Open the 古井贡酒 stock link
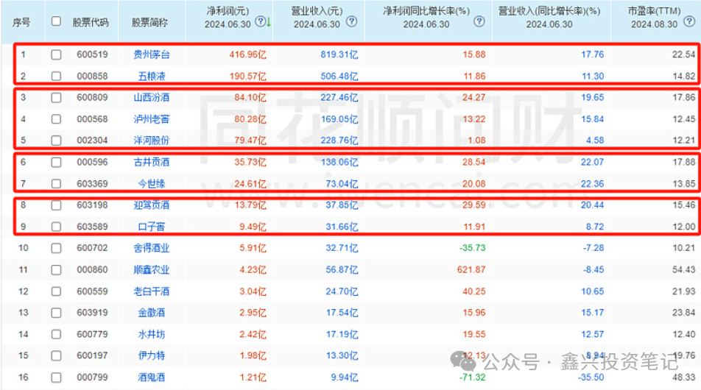This screenshot has height=390, width=701. pos(152,162)
